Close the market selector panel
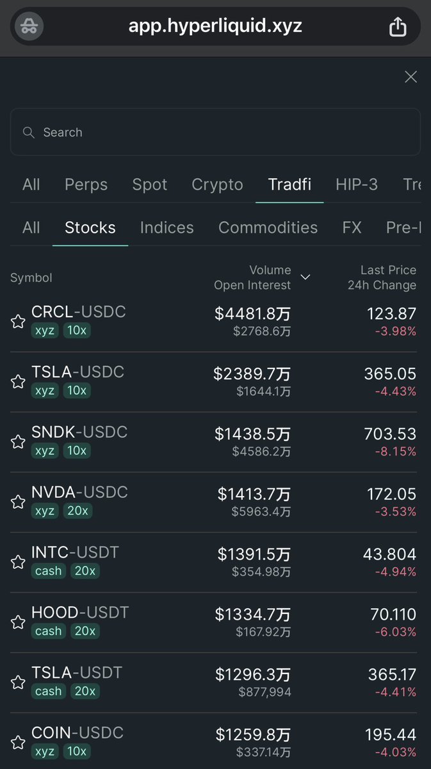The image size is (431, 769). pyautogui.click(x=411, y=77)
